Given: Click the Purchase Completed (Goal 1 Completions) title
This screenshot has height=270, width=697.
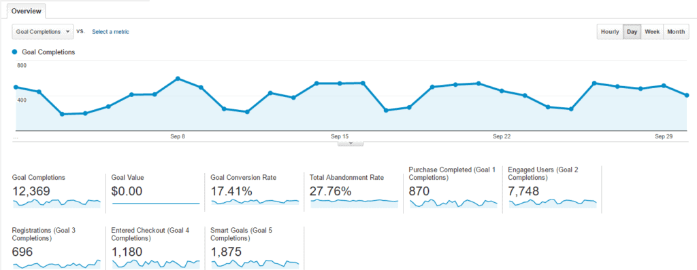Looking at the screenshot, I should (x=452, y=174).
